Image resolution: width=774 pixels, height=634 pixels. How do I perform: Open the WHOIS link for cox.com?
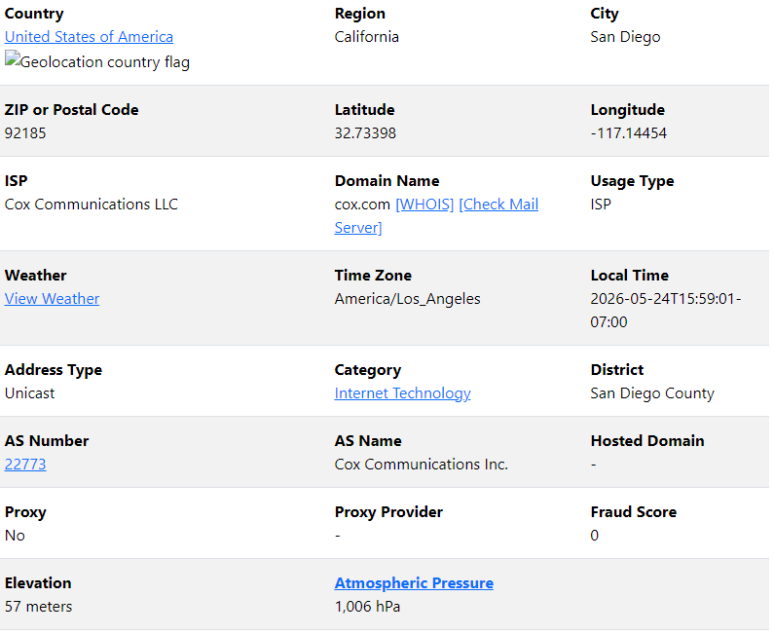(424, 205)
